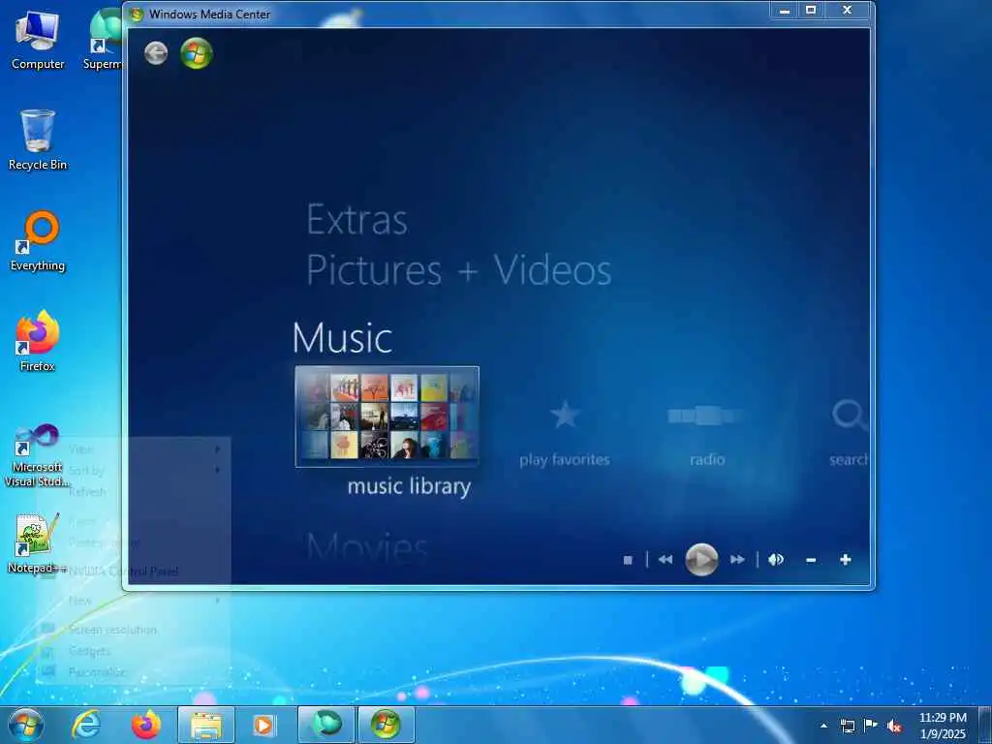This screenshot has height=744, width=992.
Task: Raise volume with plus button
Action: (x=845, y=559)
